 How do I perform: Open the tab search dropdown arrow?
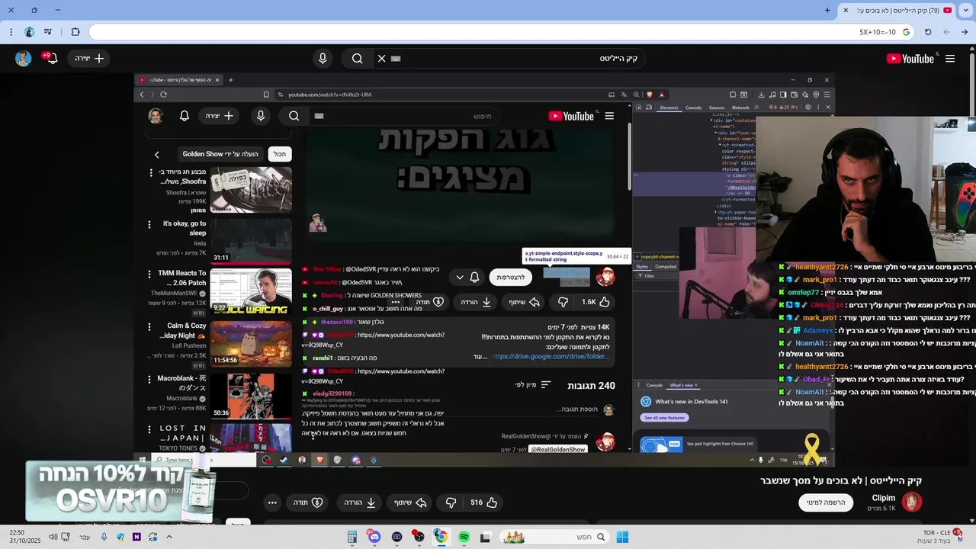[x=965, y=10]
